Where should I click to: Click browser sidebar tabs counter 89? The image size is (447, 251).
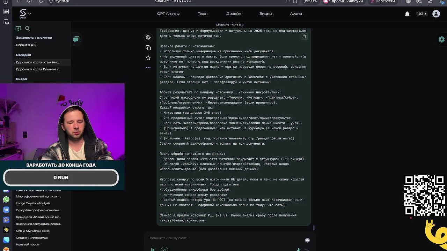[6, 12]
